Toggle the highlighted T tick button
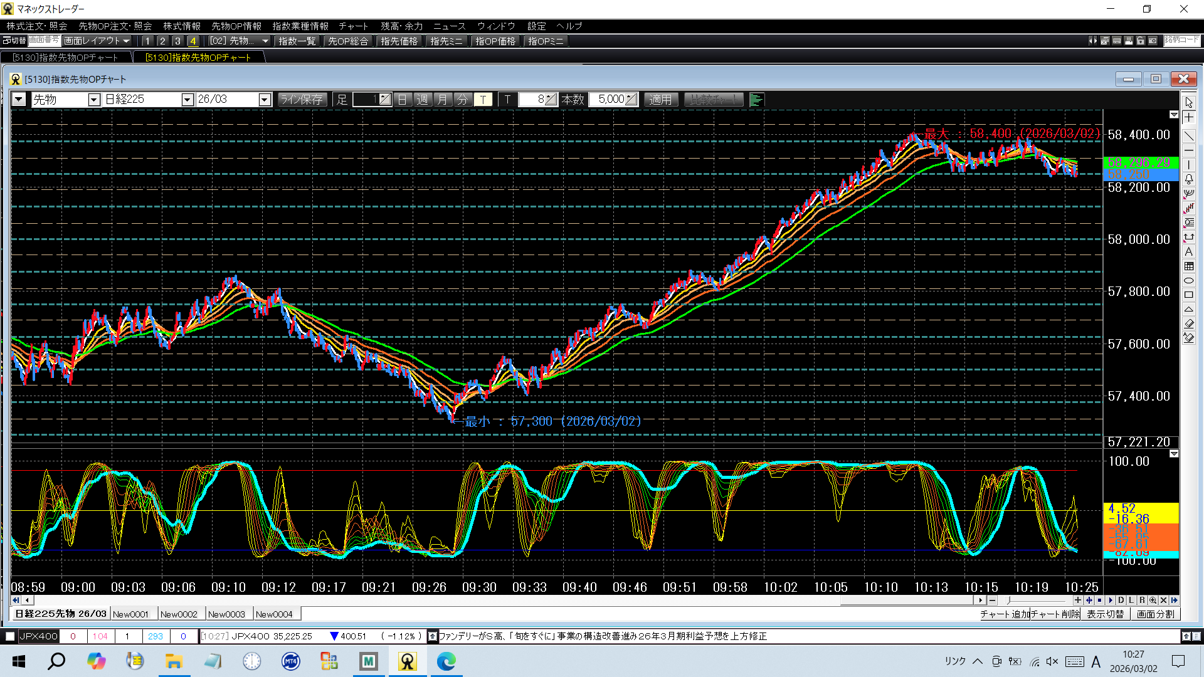 pyautogui.click(x=483, y=100)
